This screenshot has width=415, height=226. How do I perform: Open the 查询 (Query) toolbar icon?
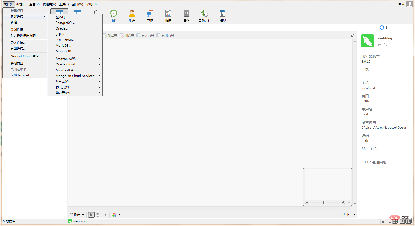pyautogui.click(x=150, y=16)
